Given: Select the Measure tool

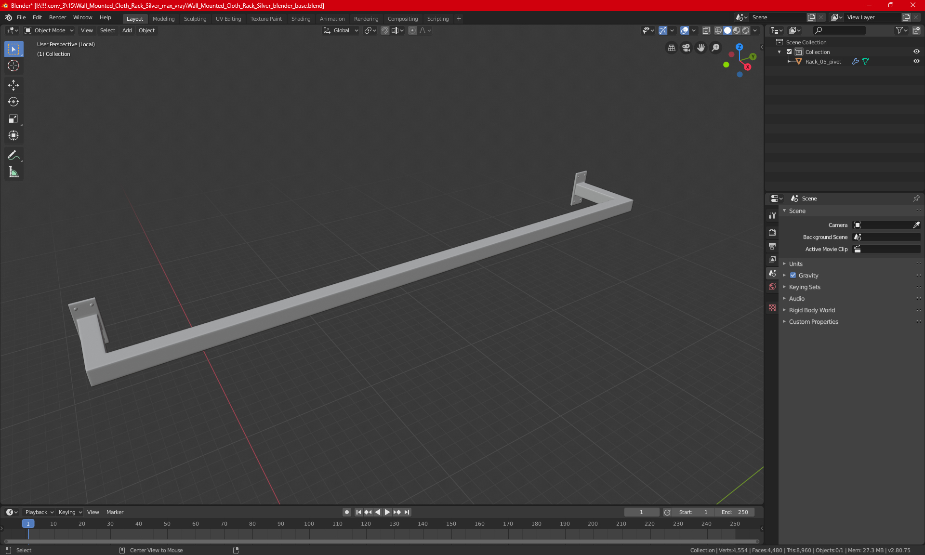Looking at the screenshot, I should click(13, 172).
